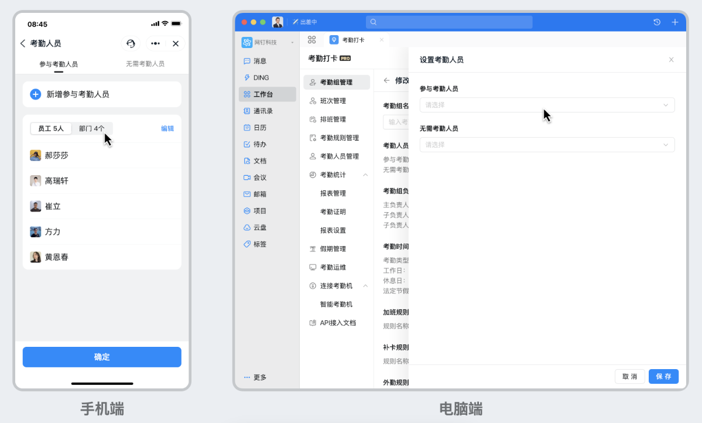Open 考勤规则管理 in the attendance menu
This screenshot has width=702, height=423.
point(337,138)
